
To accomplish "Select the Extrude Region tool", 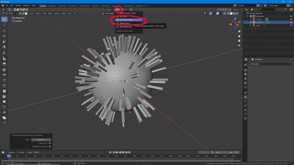I will pyautogui.click(x=4, y=64).
